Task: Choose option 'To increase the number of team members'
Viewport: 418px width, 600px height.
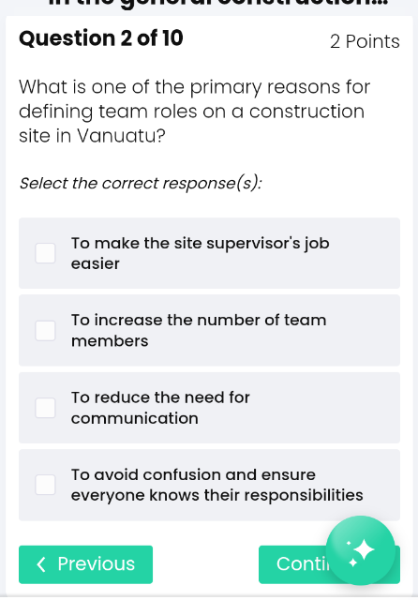Action: tap(199, 331)
